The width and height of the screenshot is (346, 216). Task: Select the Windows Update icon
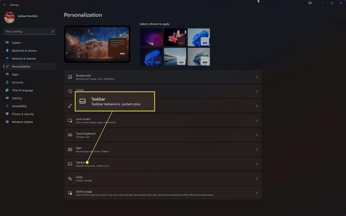click(7, 122)
